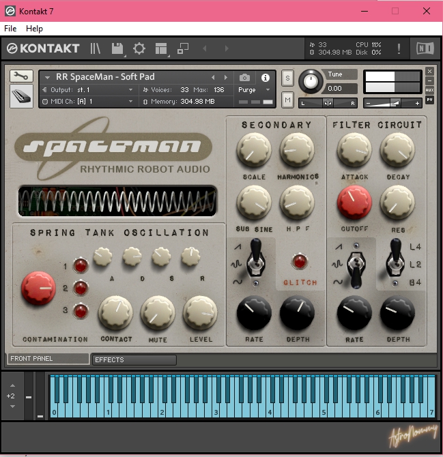Expand the Output st. 1 dropdown

click(x=89, y=90)
